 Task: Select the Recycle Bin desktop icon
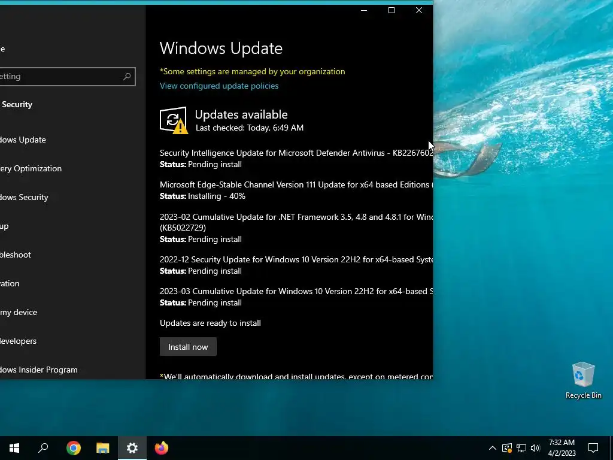pos(583,380)
